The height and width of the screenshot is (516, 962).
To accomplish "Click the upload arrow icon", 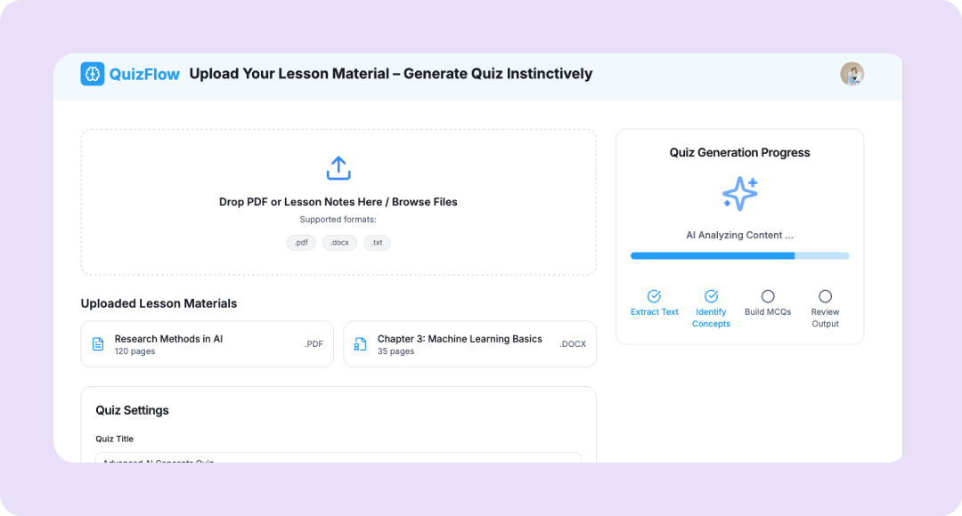I will tap(338, 168).
